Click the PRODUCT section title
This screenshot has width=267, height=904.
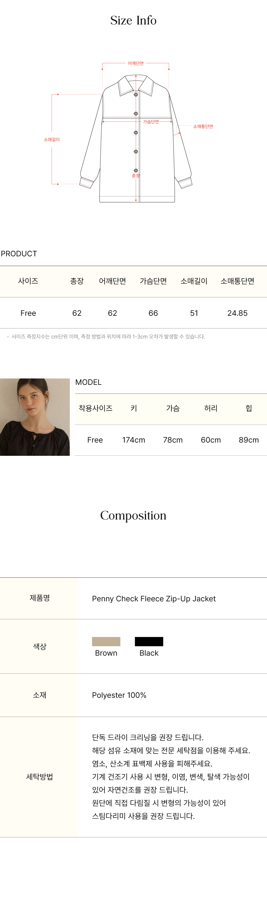point(19,254)
